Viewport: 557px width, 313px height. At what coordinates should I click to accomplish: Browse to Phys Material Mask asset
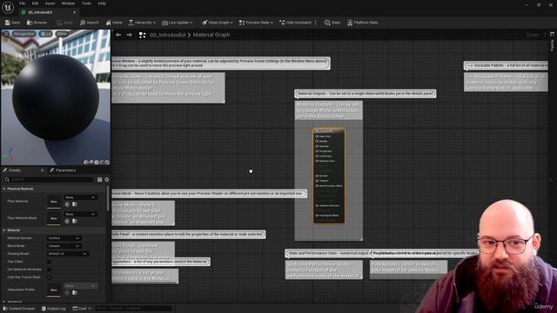point(75,221)
